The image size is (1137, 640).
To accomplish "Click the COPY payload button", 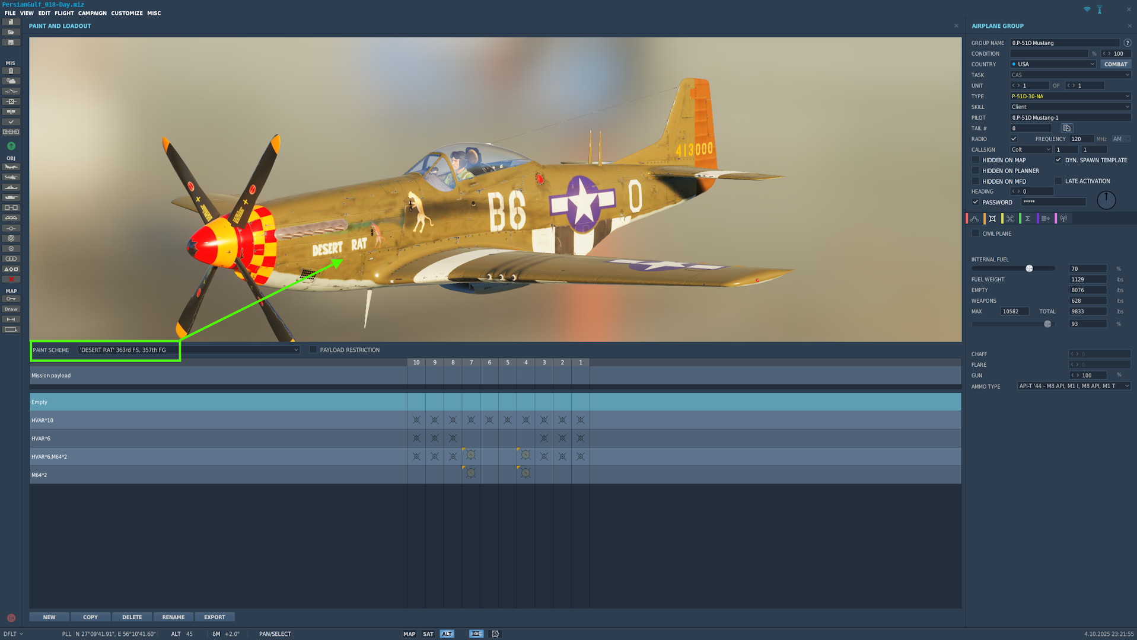I will tap(90, 617).
